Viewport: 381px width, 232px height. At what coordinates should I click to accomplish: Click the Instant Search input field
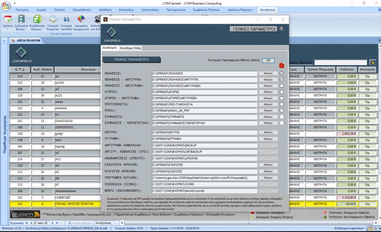click(340, 62)
